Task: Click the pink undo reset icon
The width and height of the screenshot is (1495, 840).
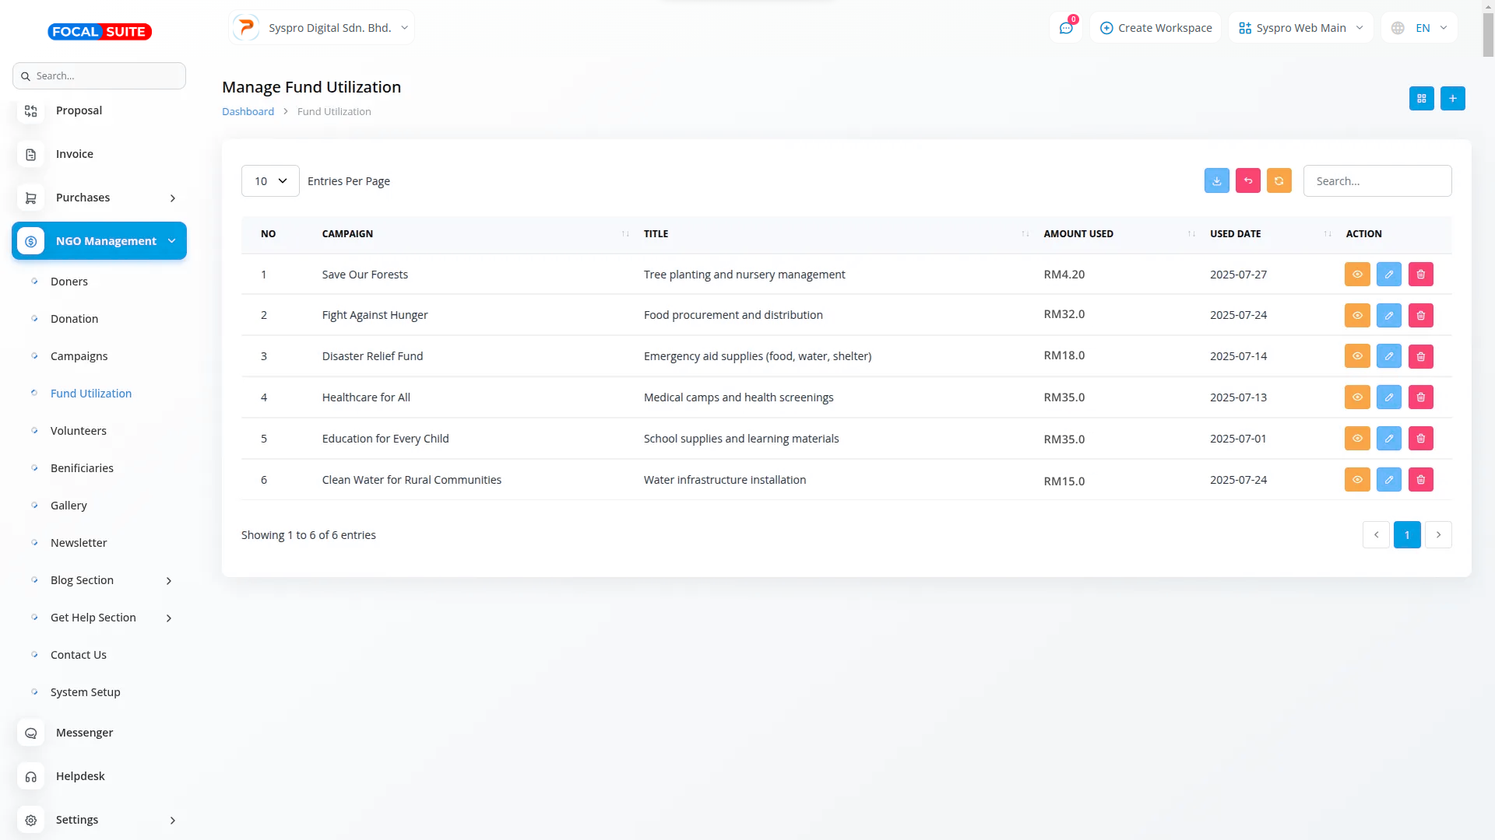Action: (1247, 180)
